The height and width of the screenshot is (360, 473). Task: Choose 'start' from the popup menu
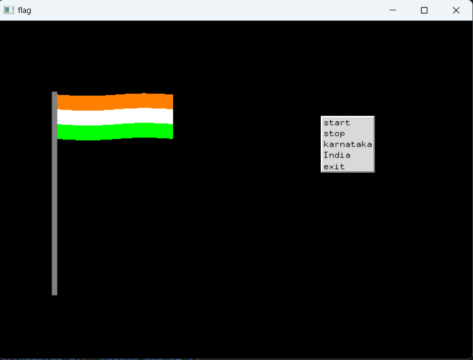[347, 123]
